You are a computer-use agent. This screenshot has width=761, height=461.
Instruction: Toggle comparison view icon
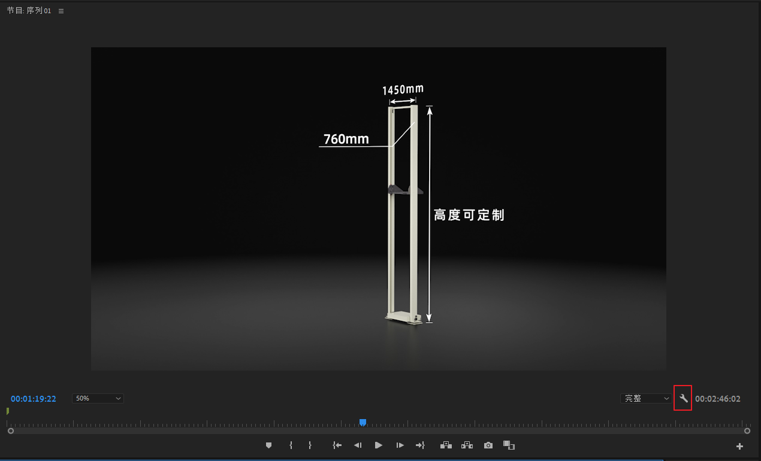click(x=509, y=445)
